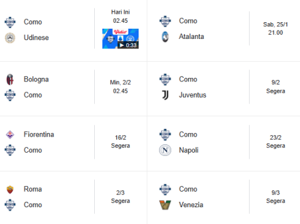The width and height of the screenshot is (300, 224).
Task: Open match scheduled Sab, 25/1 21.00
Action: point(275,29)
